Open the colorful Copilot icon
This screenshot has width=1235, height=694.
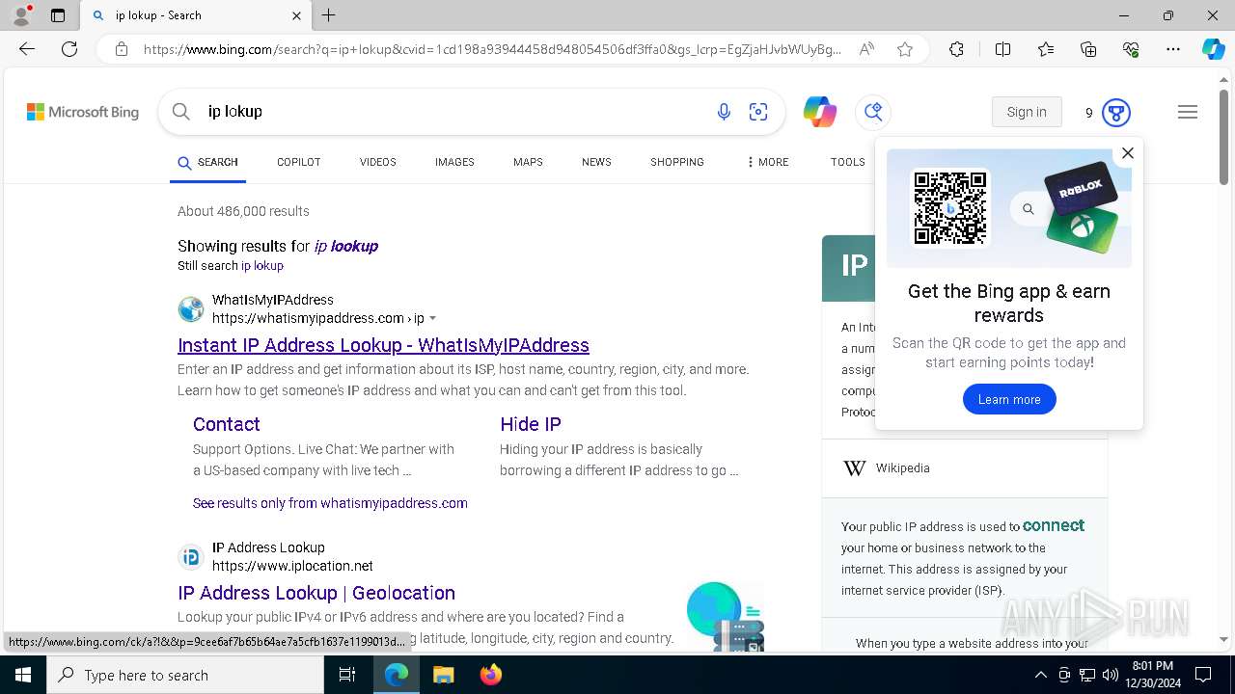coord(820,112)
